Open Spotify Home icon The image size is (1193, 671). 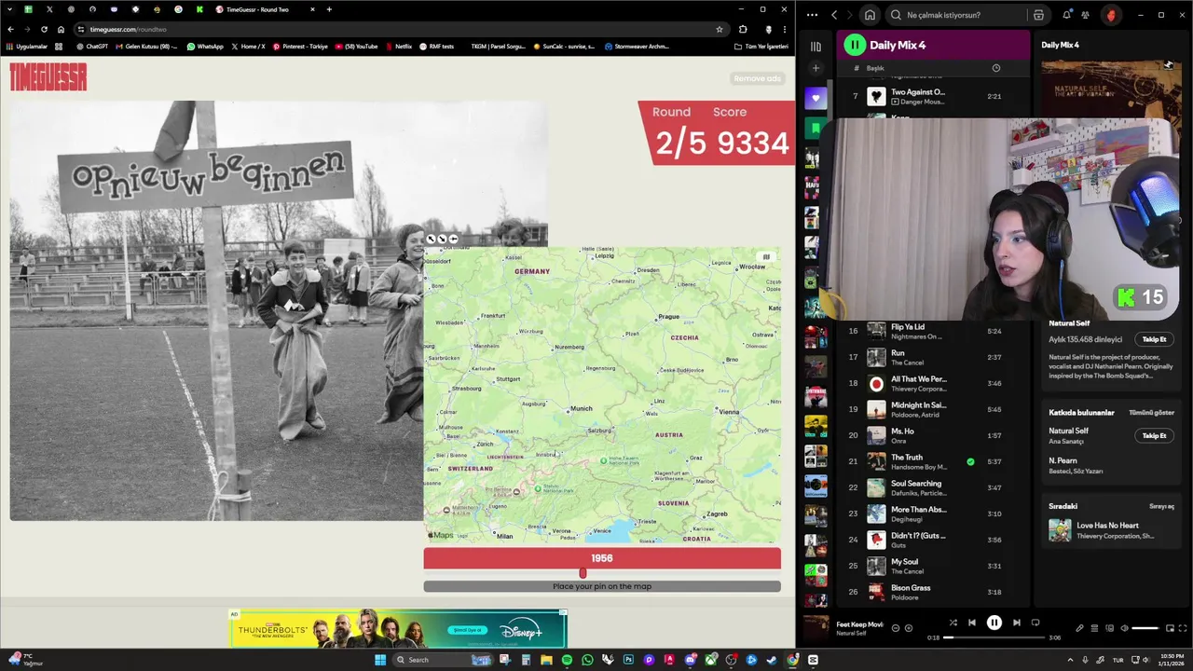[x=870, y=15]
